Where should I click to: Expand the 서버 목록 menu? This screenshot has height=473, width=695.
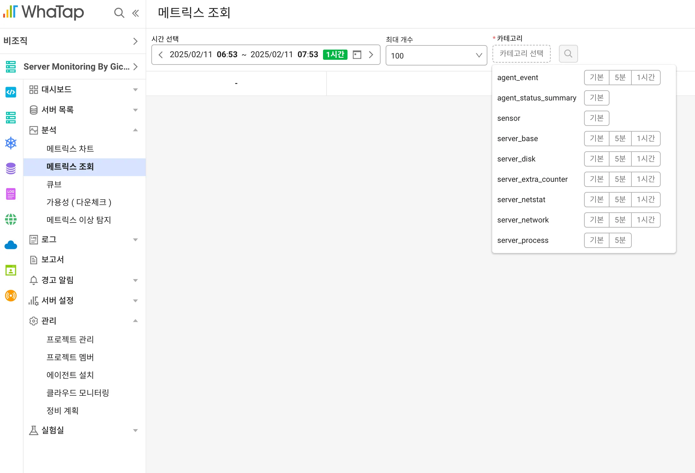[x=84, y=110]
